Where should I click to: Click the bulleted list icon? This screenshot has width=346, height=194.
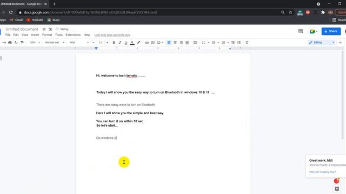[214, 43]
